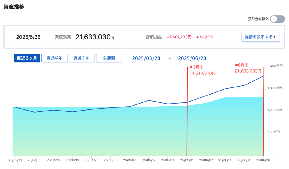Click the +5,601,233円 valuation gain
Image resolution: width=289 pixels, height=169 pixels.
click(x=179, y=37)
